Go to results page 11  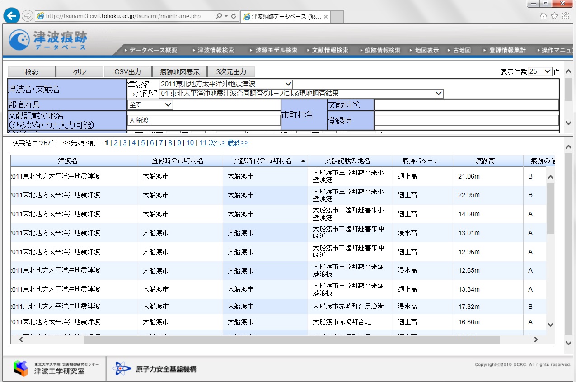(x=203, y=143)
